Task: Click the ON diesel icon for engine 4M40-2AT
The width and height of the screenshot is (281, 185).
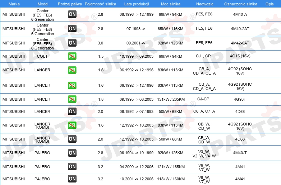Action: [72, 29]
